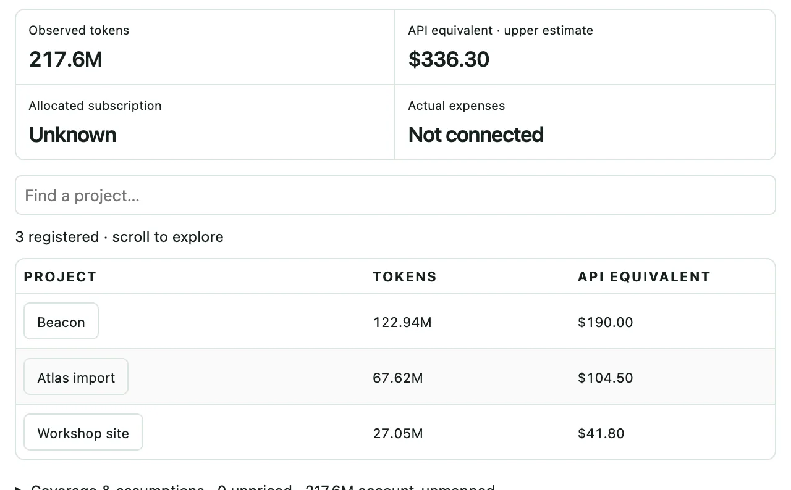The width and height of the screenshot is (791, 490).
Task: Open the Beacon project
Action: 61,321
